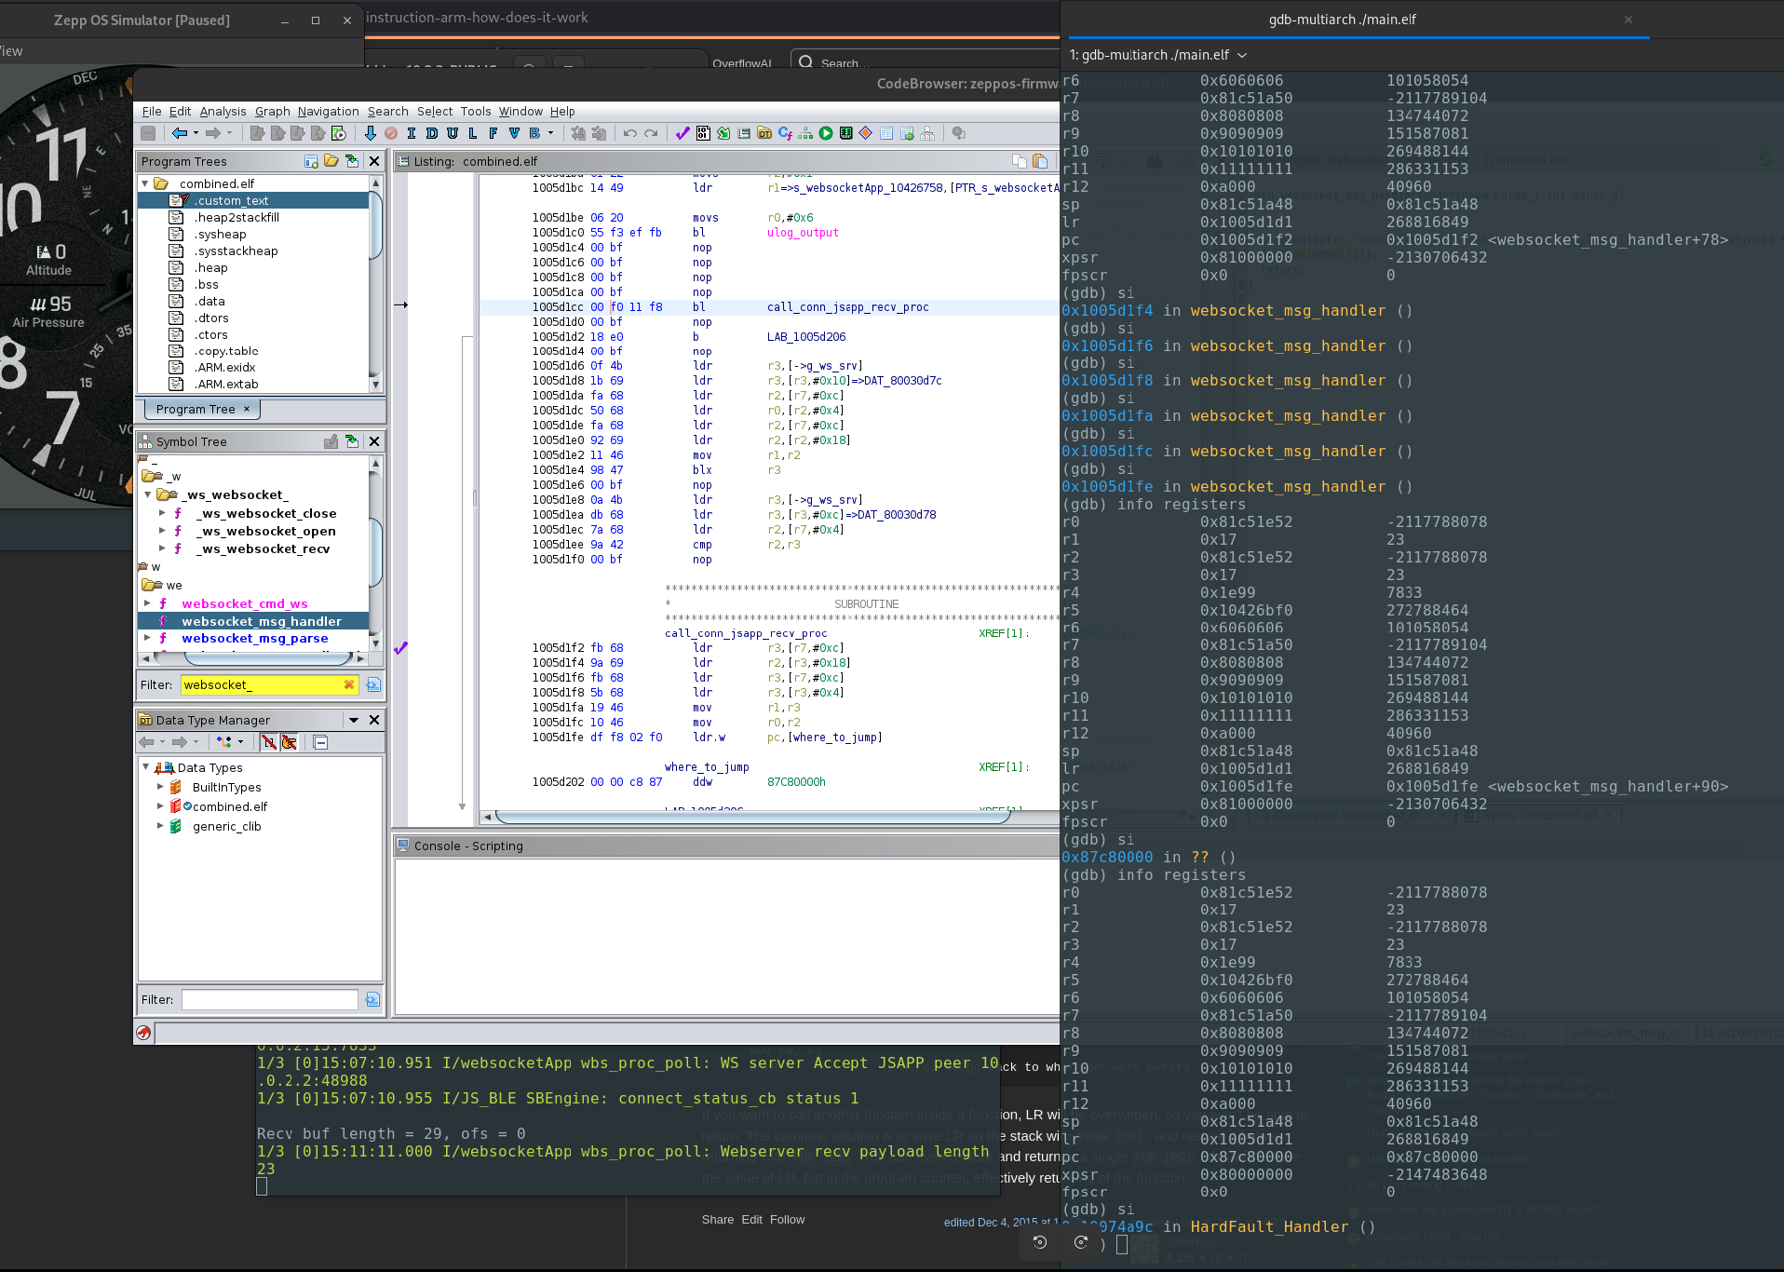Click the Follow link in browser page
Image resolution: width=1784 pixels, height=1272 pixels.
coord(787,1219)
